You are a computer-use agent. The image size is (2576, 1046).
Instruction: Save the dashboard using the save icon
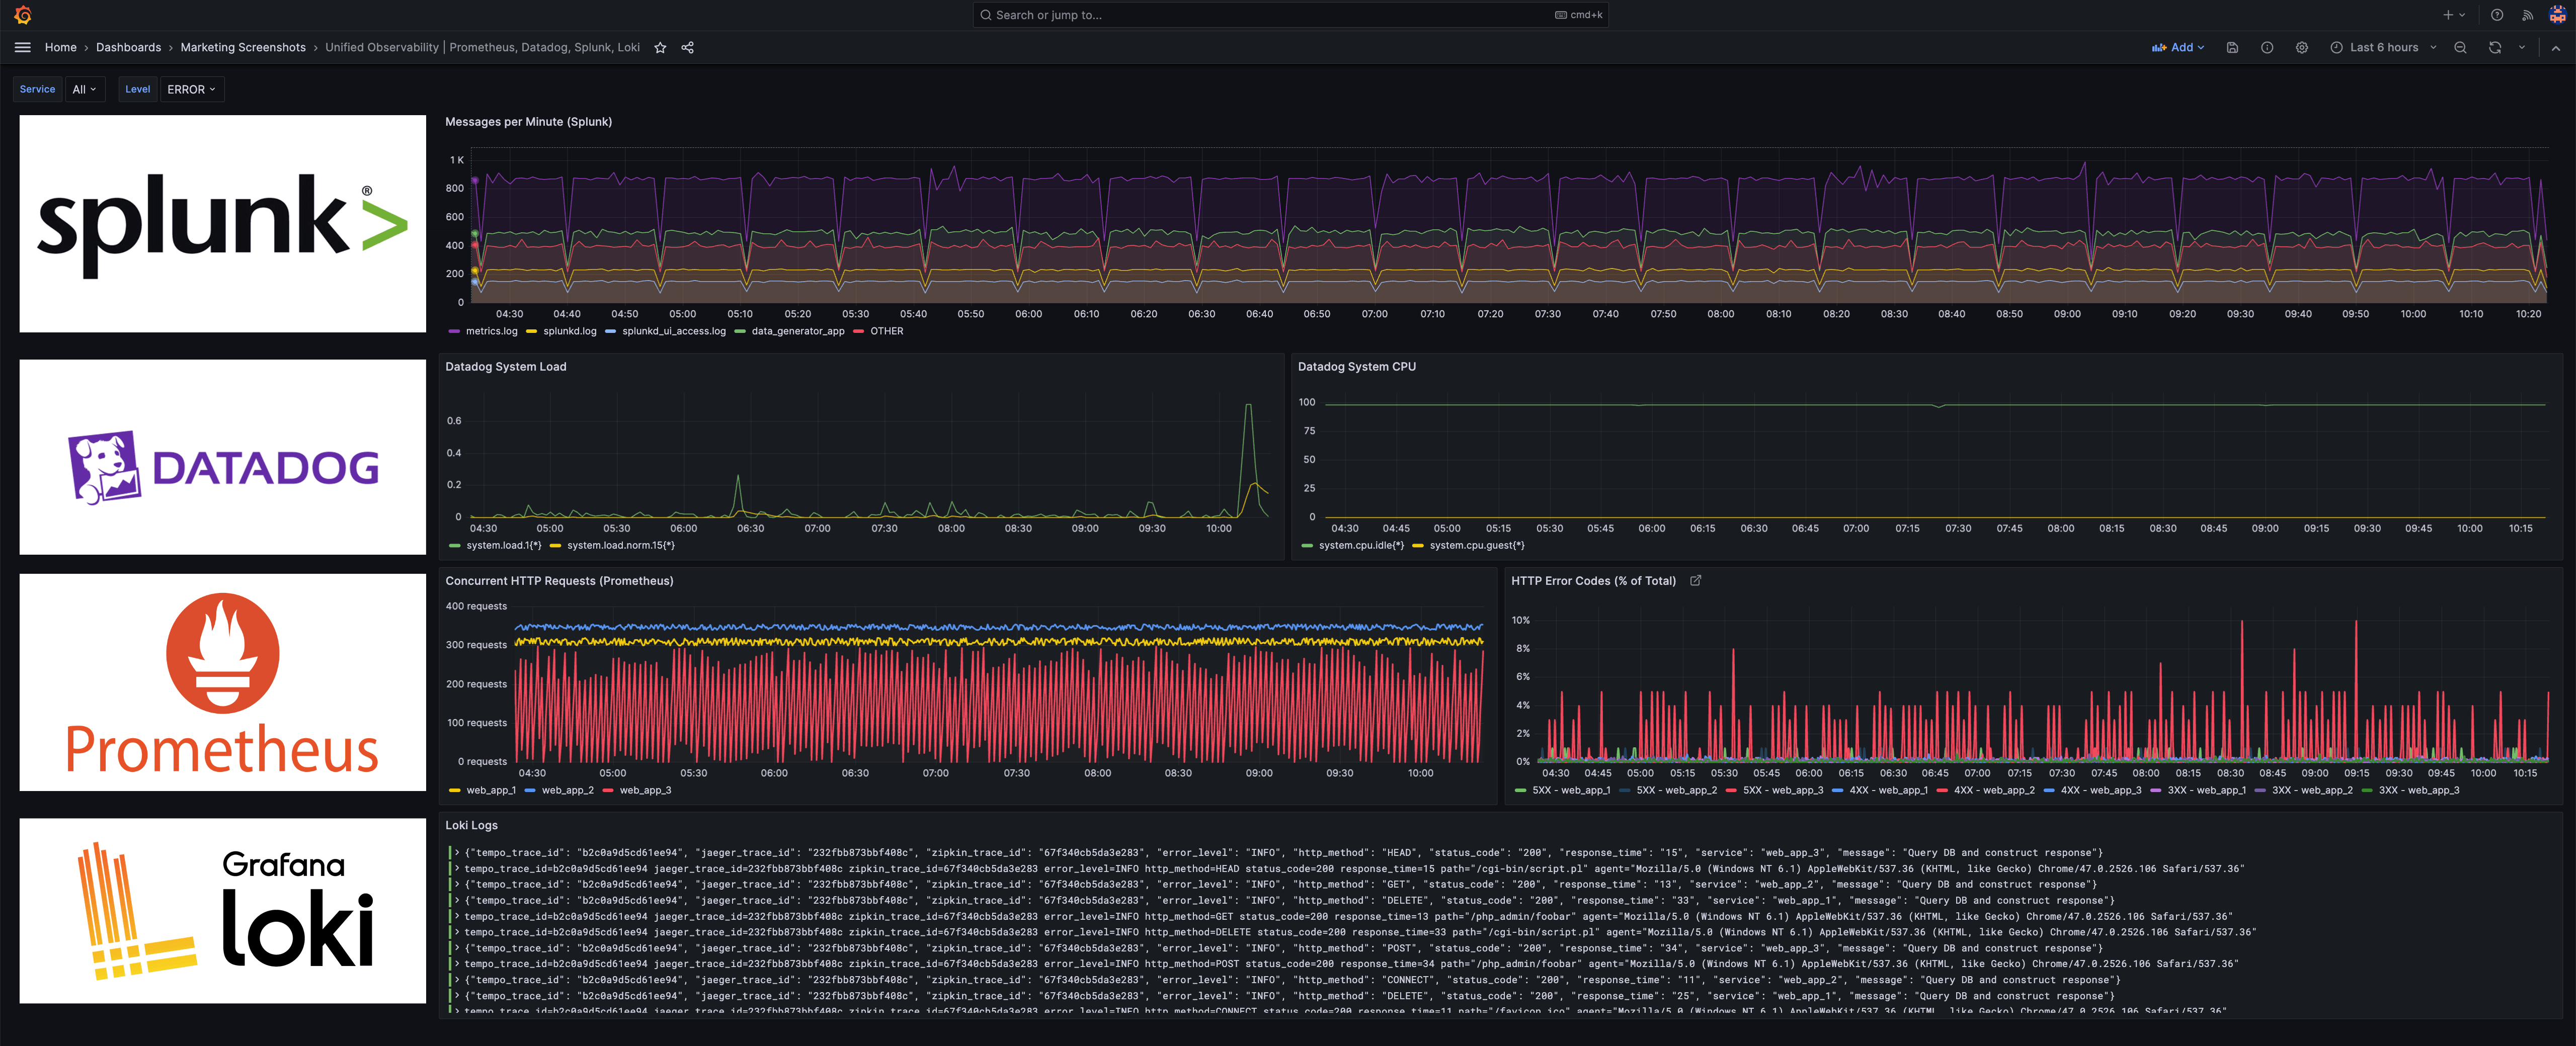2232,47
